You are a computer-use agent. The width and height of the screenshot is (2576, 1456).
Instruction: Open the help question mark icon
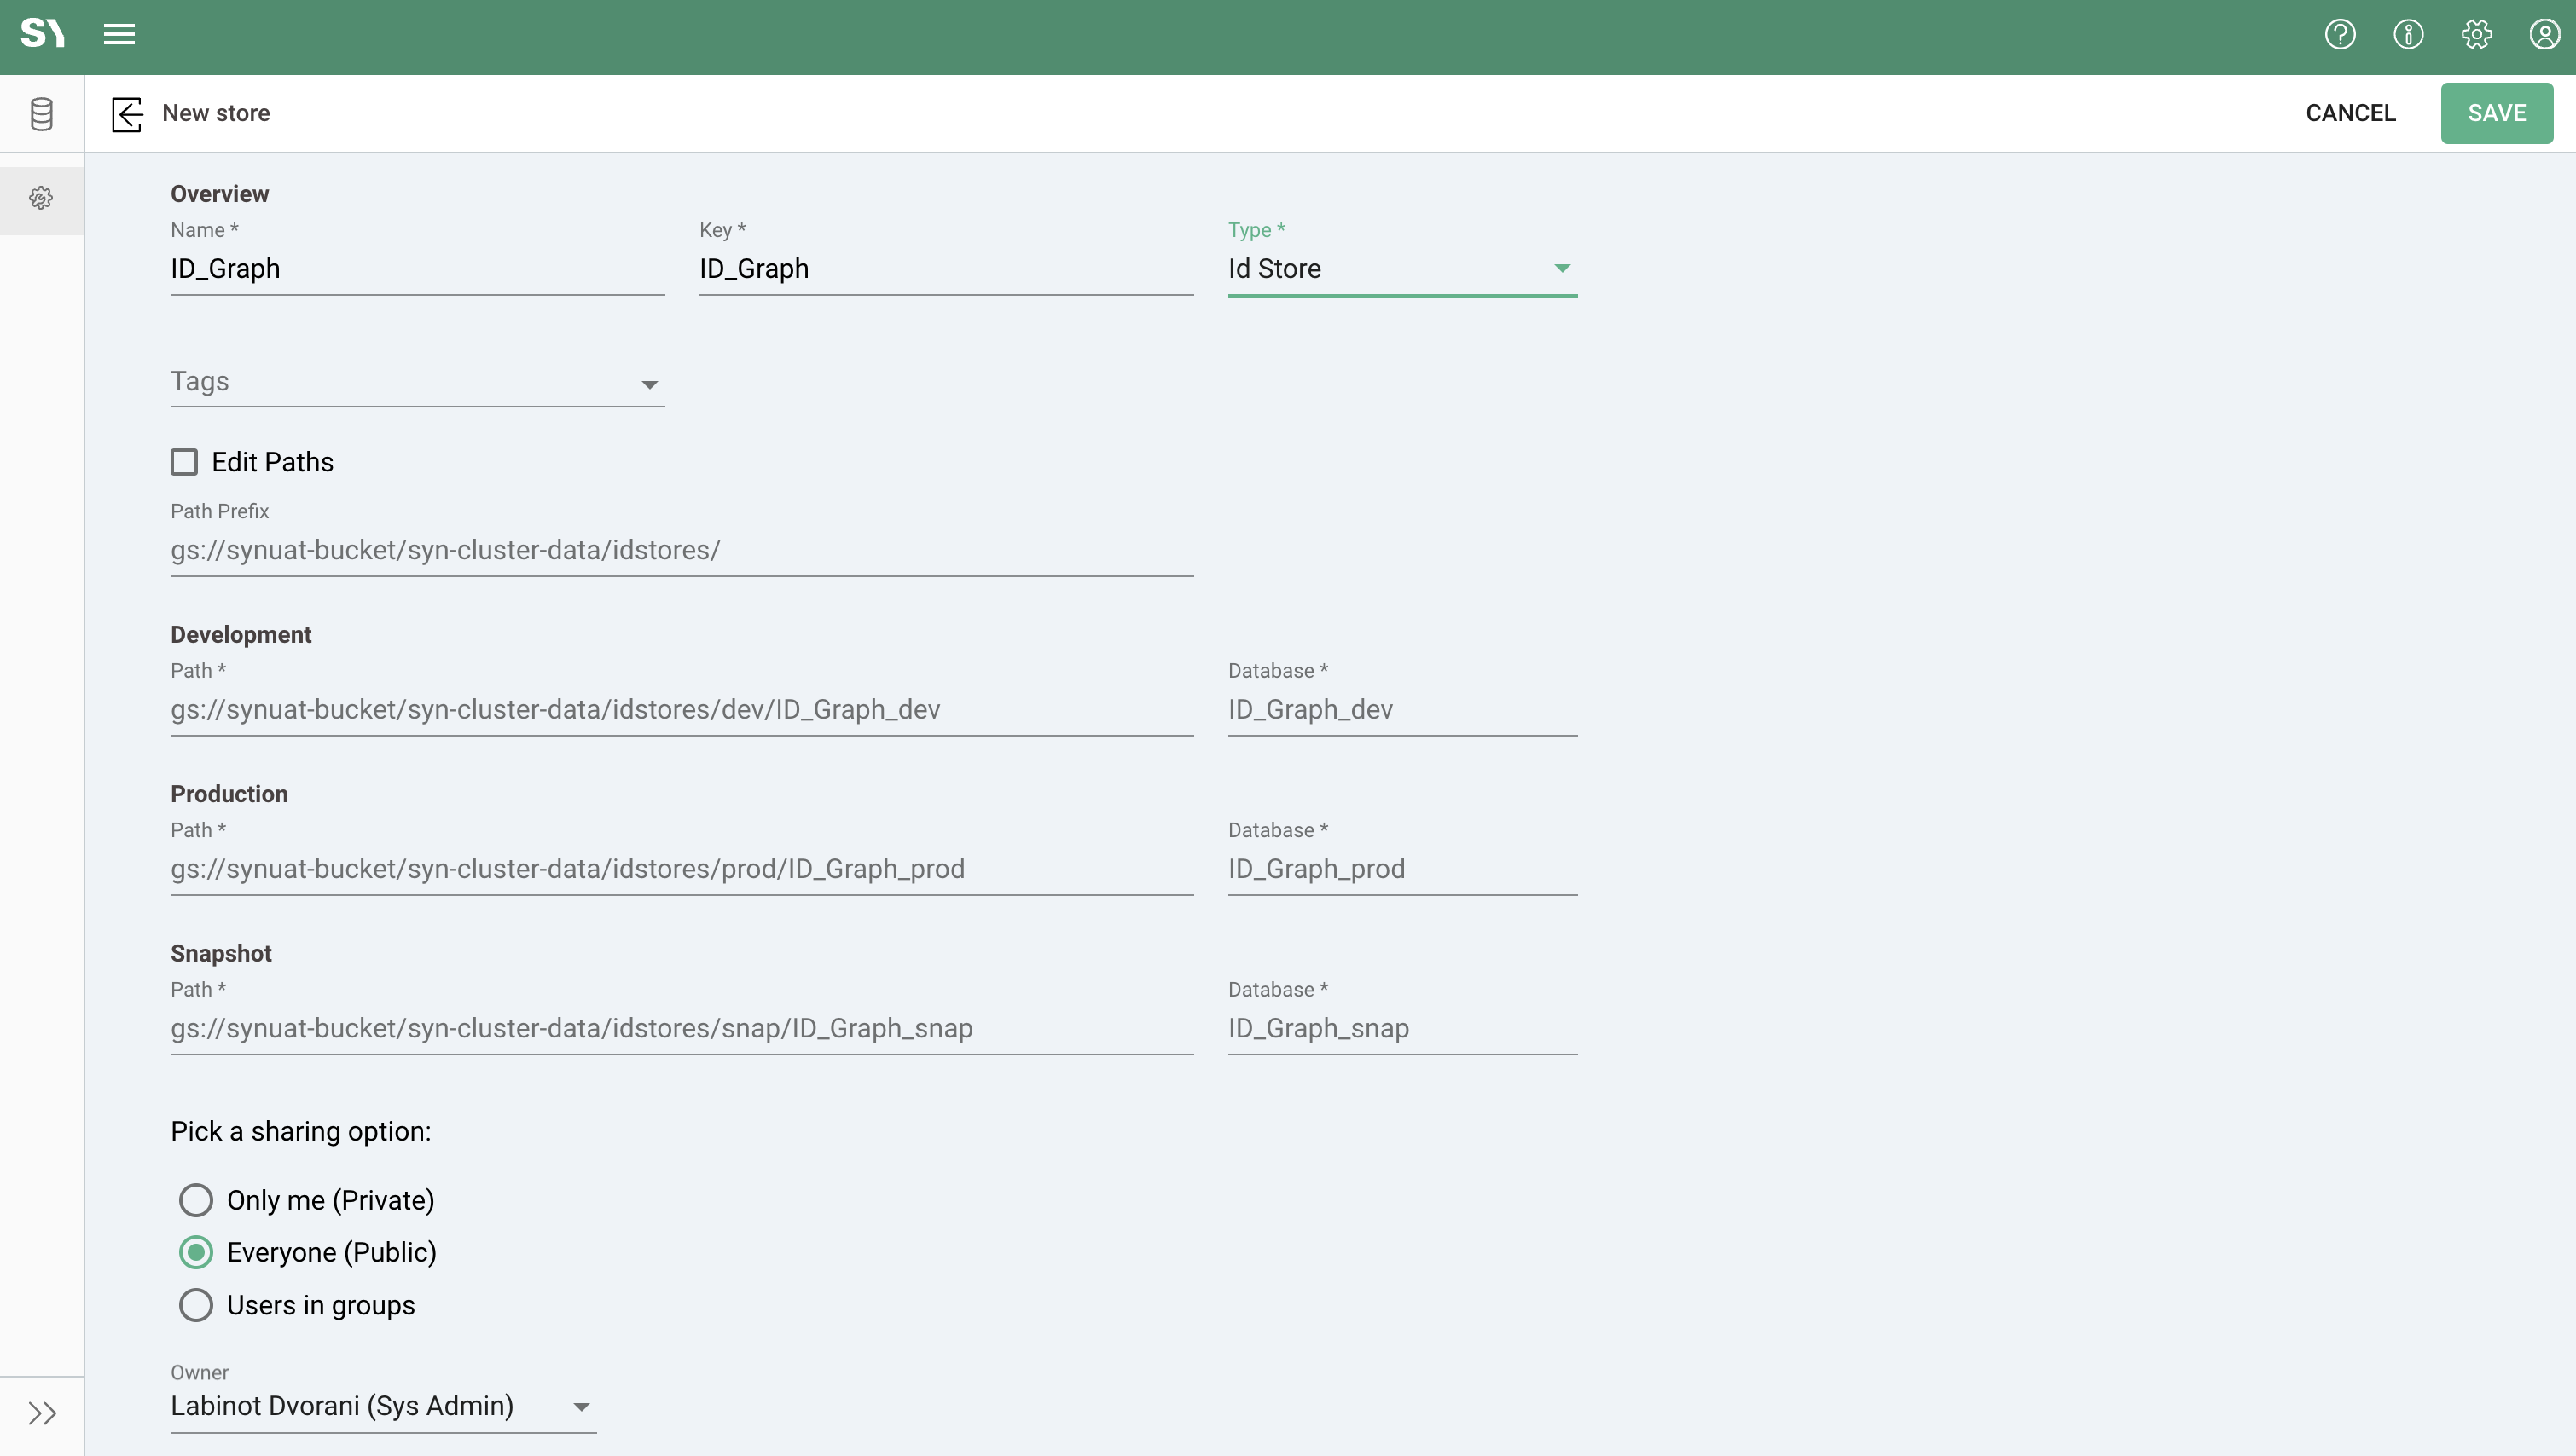[x=2339, y=34]
